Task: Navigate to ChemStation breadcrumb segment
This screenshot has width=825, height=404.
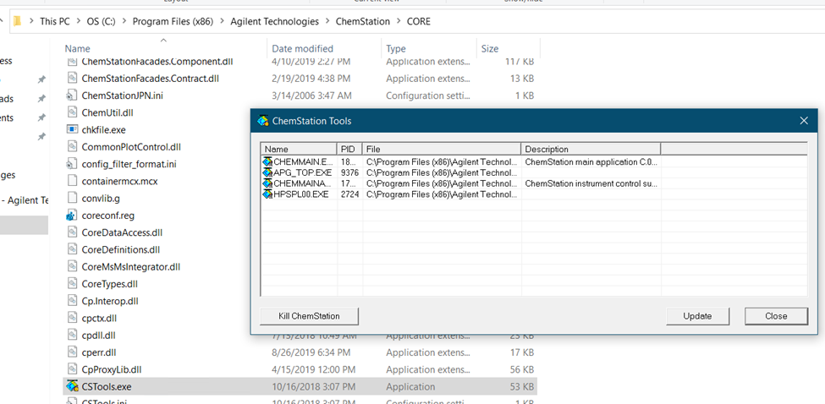Action: pyautogui.click(x=363, y=21)
